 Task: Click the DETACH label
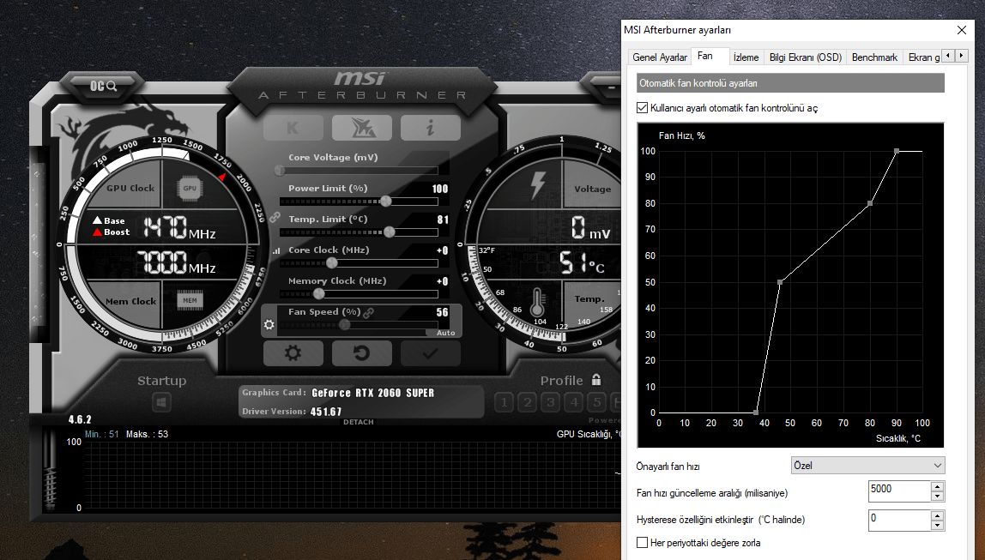click(359, 422)
